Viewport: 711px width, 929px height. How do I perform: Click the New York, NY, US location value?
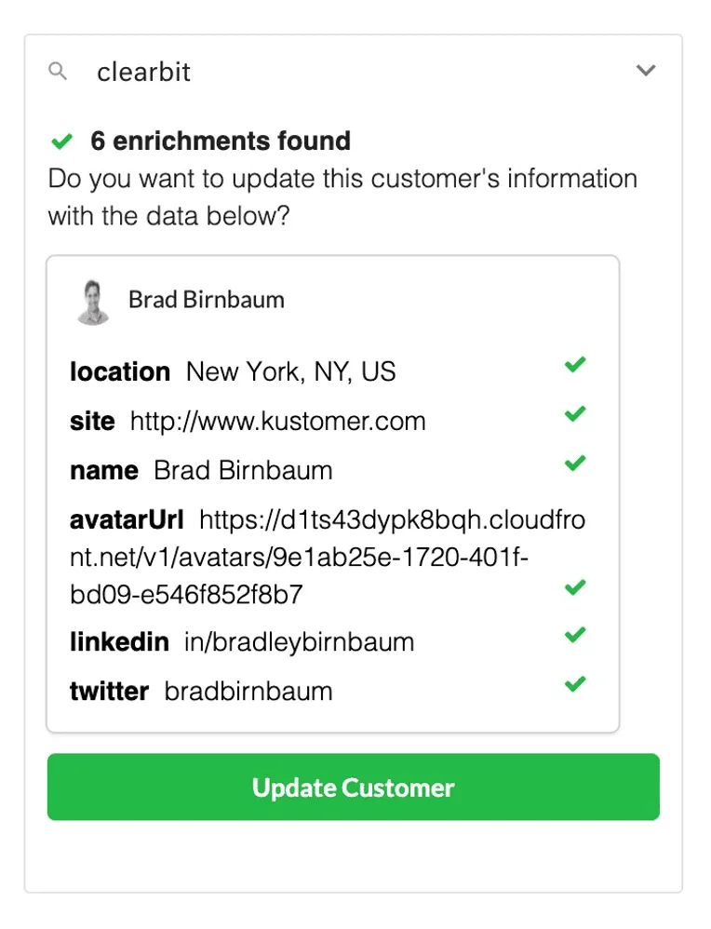291,372
